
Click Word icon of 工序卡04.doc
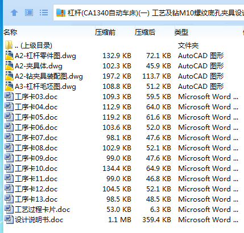(x=9, y=107)
